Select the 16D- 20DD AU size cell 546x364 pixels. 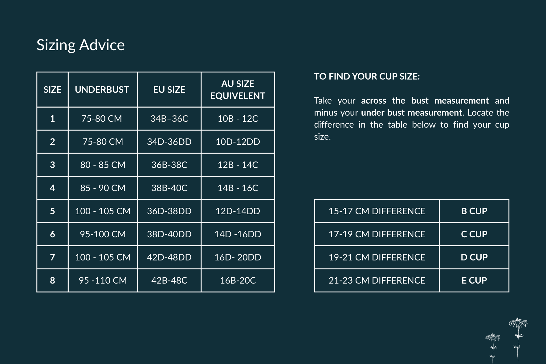[x=238, y=257]
